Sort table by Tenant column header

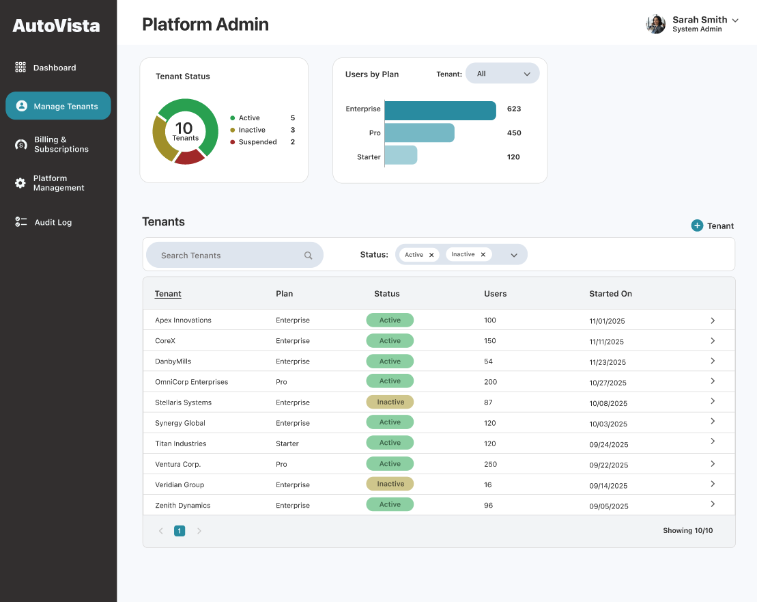pos(168,294)
